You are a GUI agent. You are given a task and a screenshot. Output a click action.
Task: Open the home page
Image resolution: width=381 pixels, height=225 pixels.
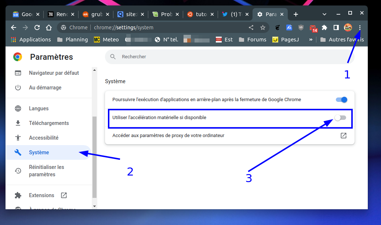(49, 27)
